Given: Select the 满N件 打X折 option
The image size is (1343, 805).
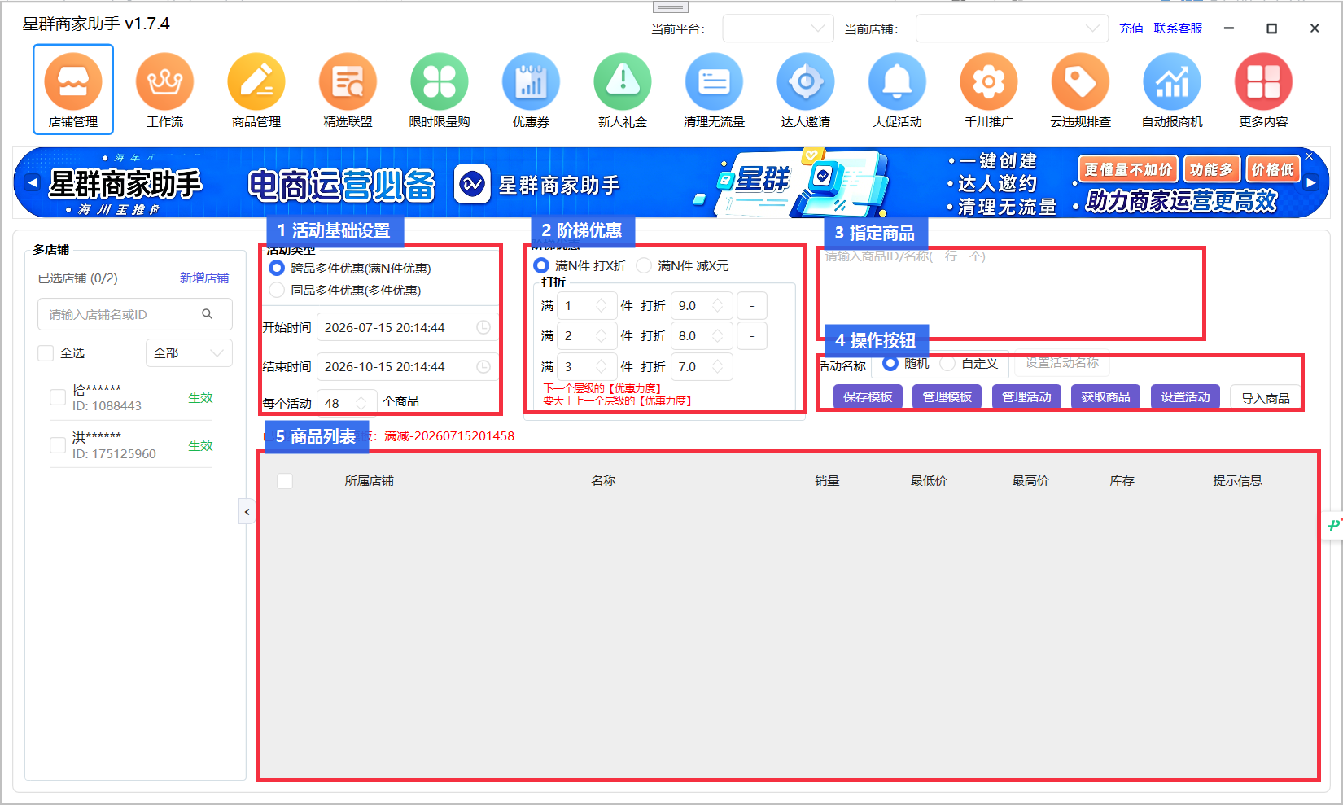Looking at the screenshot, I should click(x=541, y=265).
